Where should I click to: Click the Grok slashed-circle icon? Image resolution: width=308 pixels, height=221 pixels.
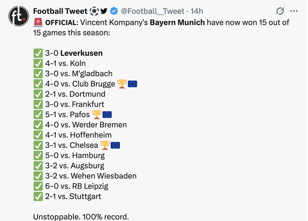[x=280, y=11]
